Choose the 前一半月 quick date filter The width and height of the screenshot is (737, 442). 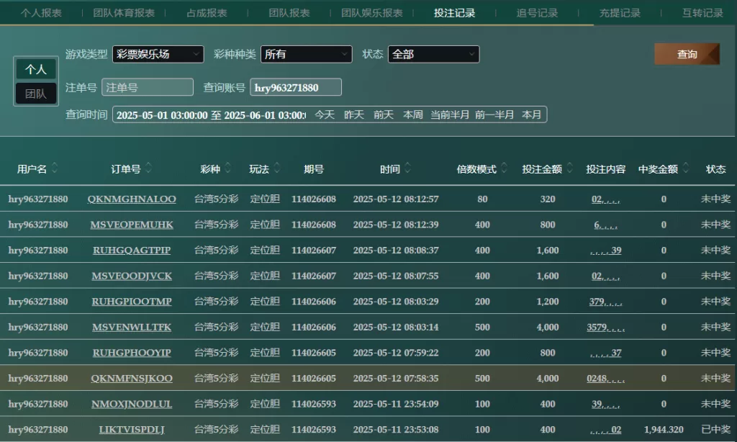pos(494,114)
